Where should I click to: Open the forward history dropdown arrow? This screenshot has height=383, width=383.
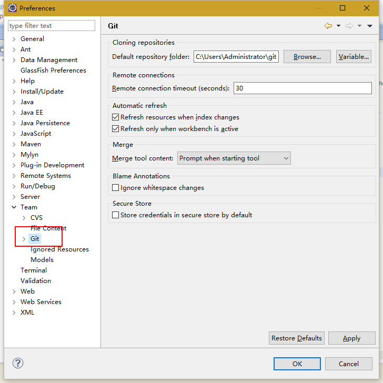click(359, 26)
